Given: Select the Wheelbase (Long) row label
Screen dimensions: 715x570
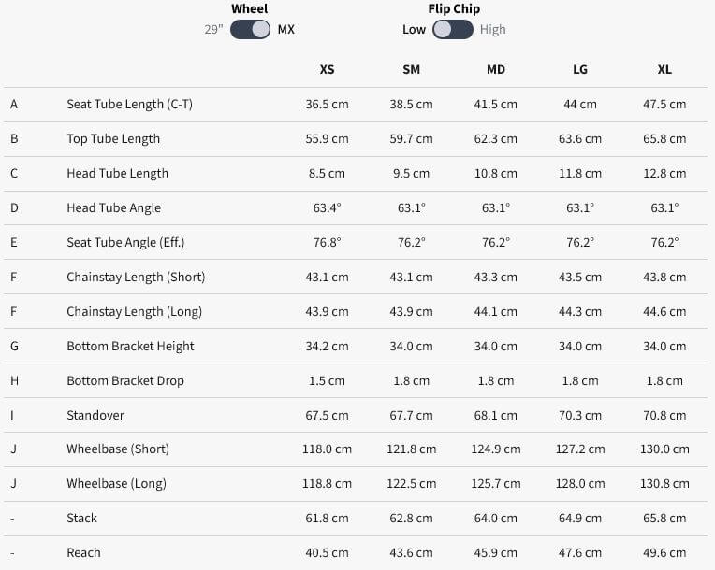Looking at the screenshot, I should pyautogui.click(x=117, y=484).
